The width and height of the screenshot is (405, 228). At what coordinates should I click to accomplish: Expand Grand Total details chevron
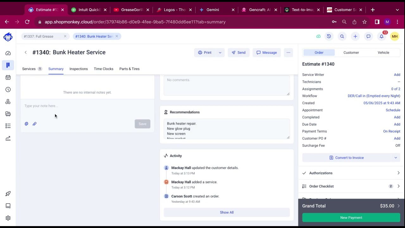398,206
